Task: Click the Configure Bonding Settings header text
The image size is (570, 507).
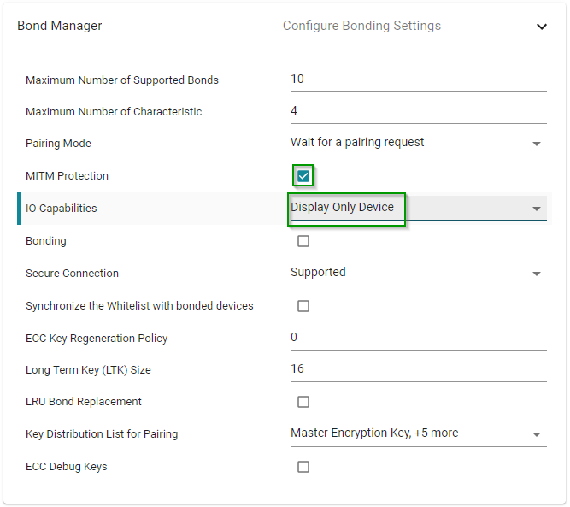Action: click(x=361, y=26)
